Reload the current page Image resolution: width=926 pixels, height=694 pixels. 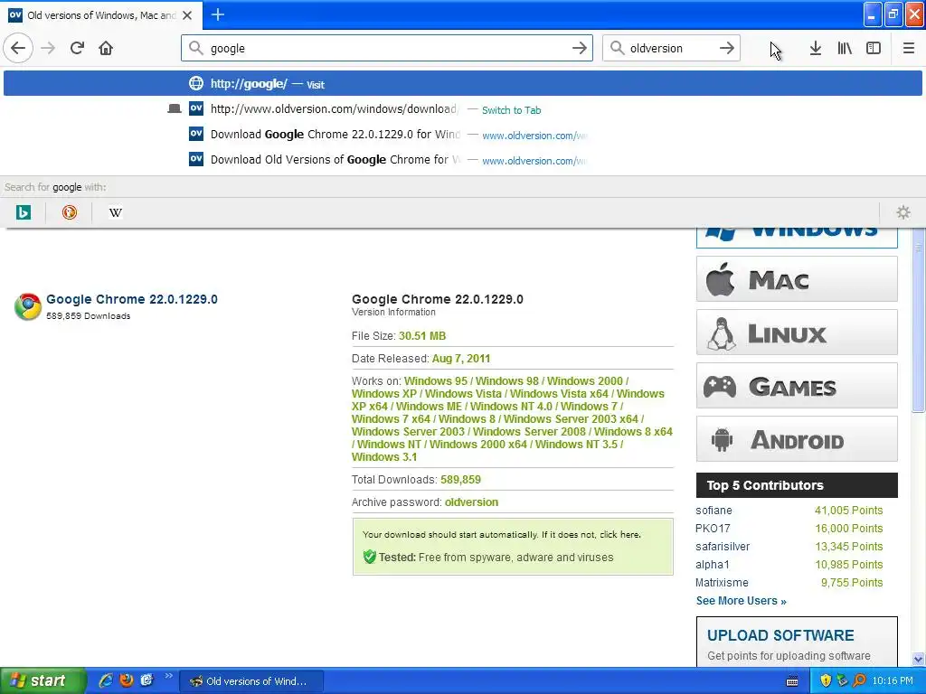point(77,48)
